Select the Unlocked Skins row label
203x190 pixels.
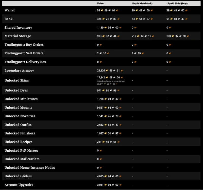[x=17, y=80]
